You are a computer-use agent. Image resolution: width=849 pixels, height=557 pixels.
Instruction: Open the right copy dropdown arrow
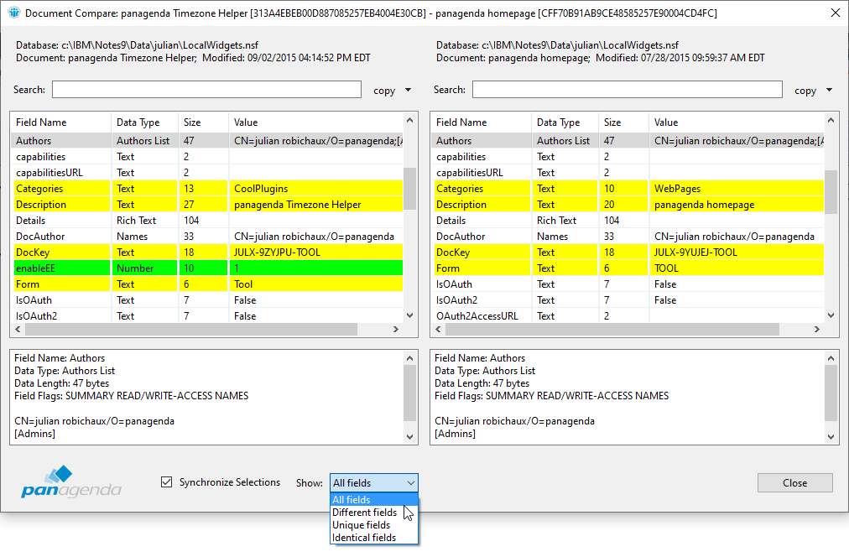point(829,90)
